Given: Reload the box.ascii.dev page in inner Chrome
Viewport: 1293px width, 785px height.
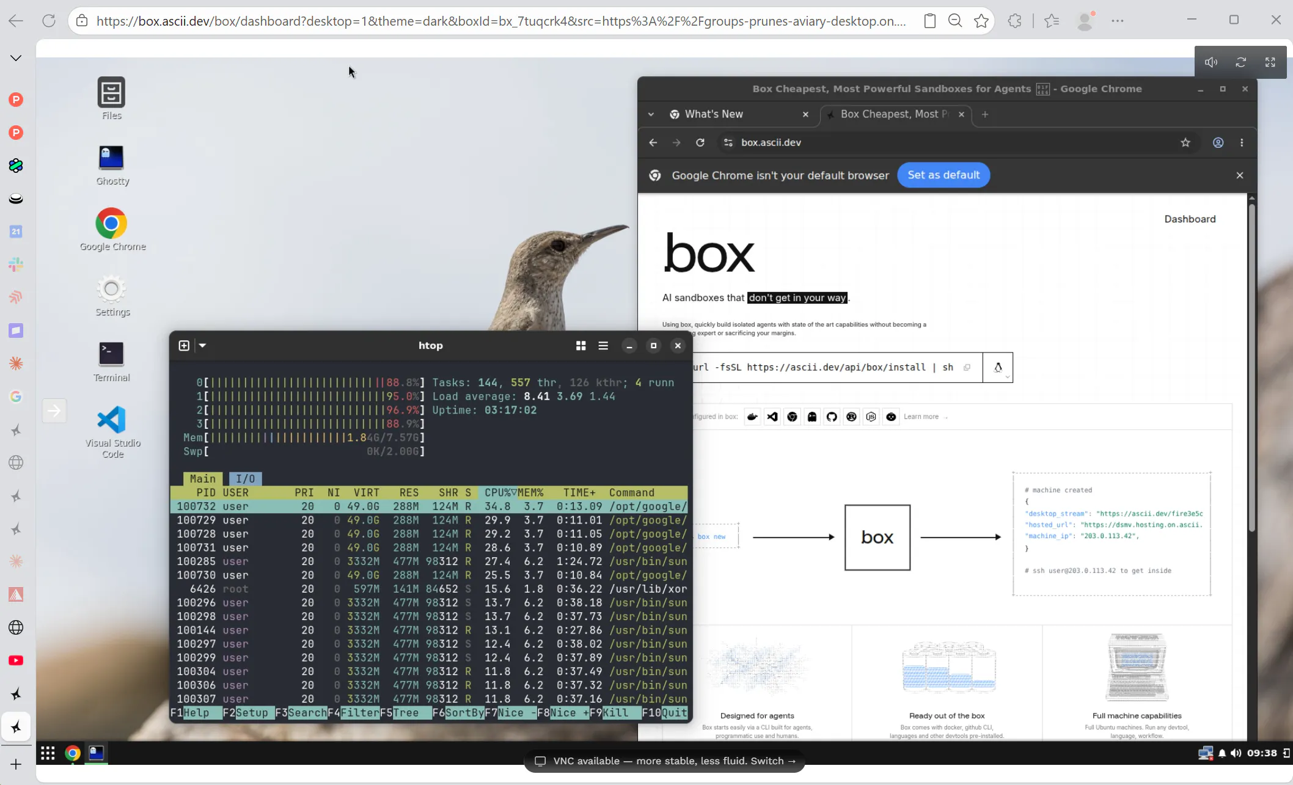Looking at the screenshot, I should (x=700, y=142).
